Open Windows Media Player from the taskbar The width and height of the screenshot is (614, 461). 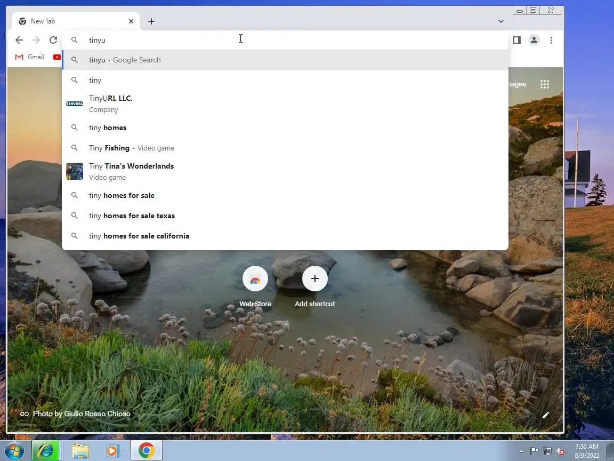tap(113, 451)
